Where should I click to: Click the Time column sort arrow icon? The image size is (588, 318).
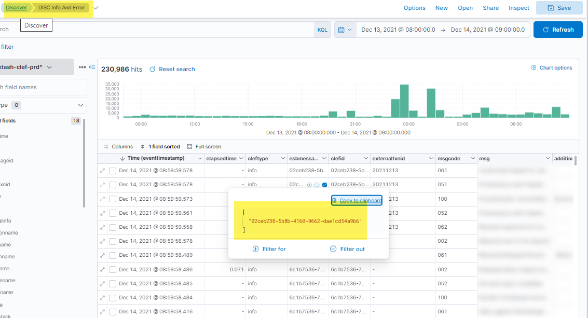point(122,159)
